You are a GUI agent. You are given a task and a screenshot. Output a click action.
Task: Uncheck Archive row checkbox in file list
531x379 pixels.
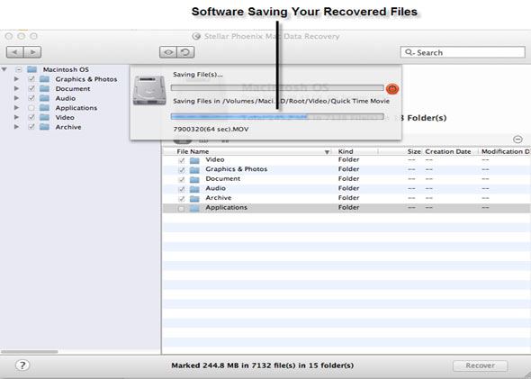[x=182, y=198]
